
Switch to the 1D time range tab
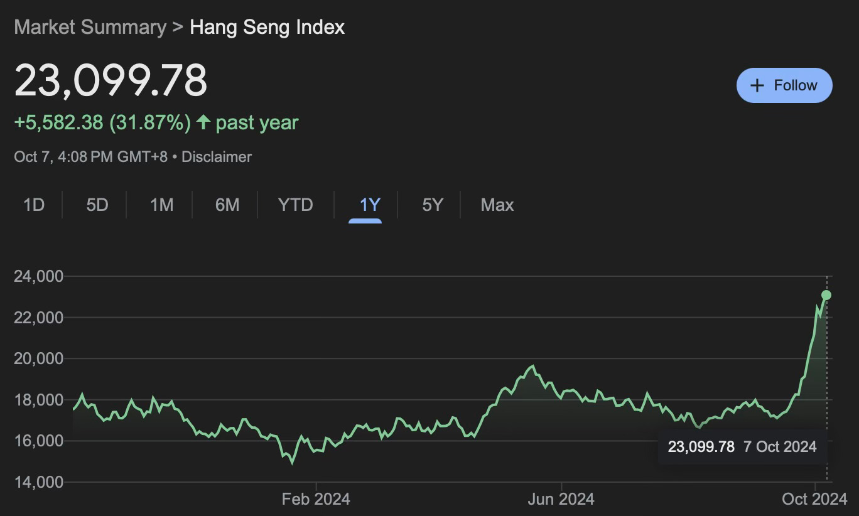click(x=34, y=205)
